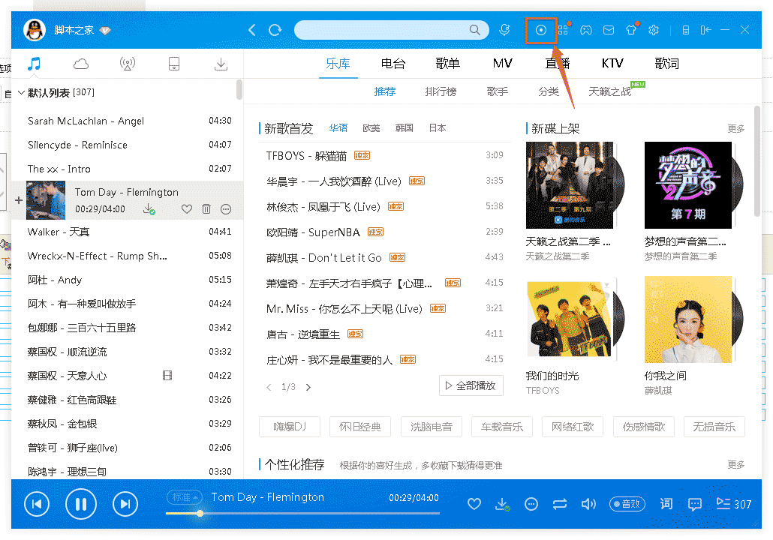Click the back navigation arrow
This screenshot has height=540, width=773.
pos(252,30)
